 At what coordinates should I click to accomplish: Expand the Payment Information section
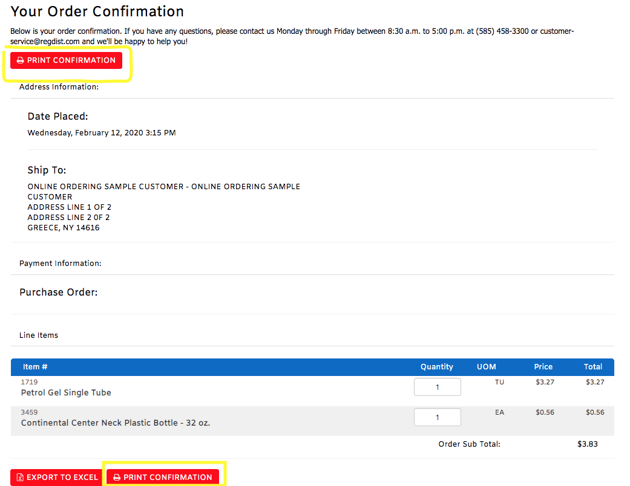click(x=59, y=263)
